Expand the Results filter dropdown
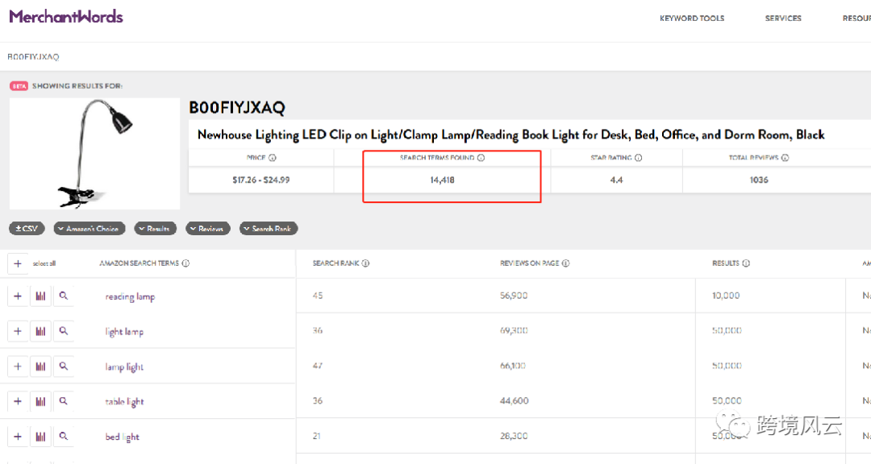Viewport: 871px width, 464px height. tap(155, 228)
